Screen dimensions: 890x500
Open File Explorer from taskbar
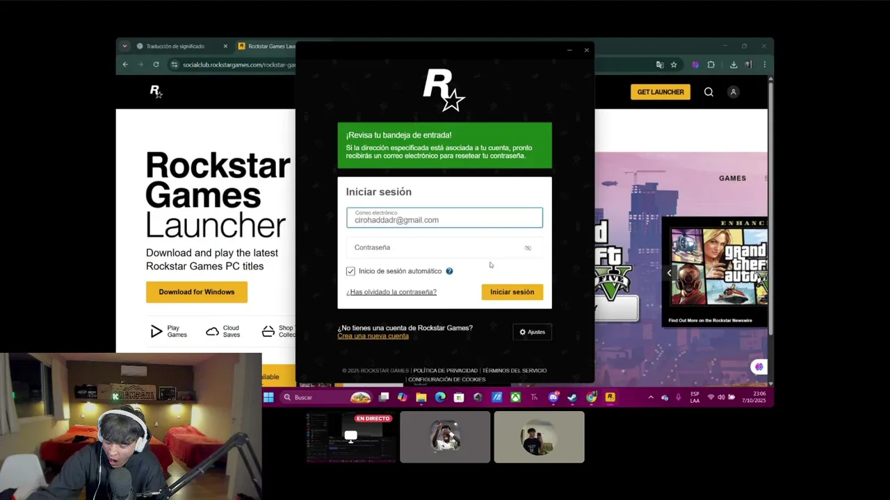click(x=421, y=397)
